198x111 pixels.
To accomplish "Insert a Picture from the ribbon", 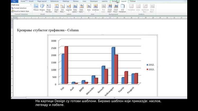I will coord(36,8).
